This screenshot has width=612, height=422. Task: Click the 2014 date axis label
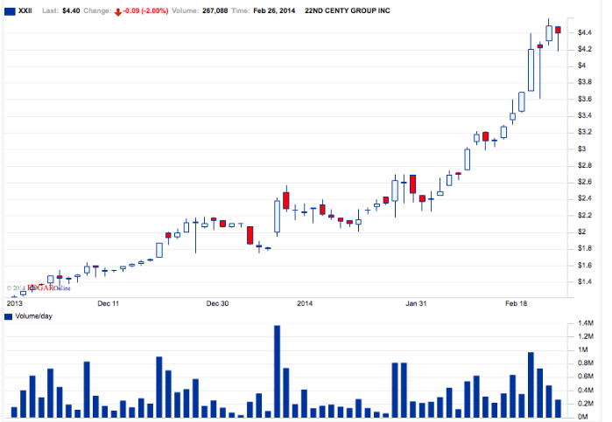point(305,303)
